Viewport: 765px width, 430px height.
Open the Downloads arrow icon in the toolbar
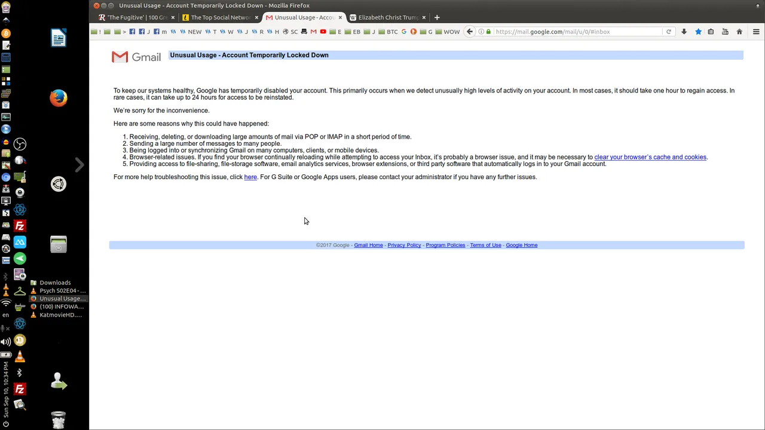684,32
